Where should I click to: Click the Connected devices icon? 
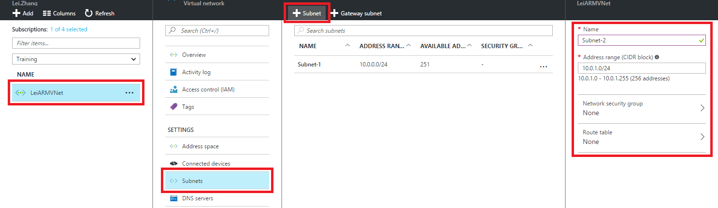pyautogui.click(x=174, y=164)
